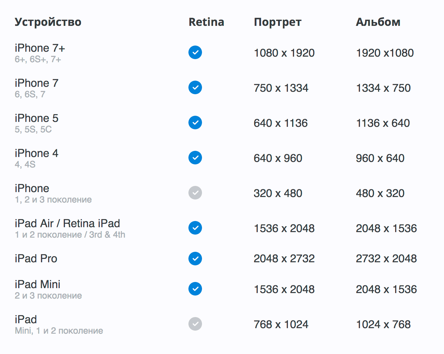
Task: Click the Альбом column header
Action: click(x=378, y=22)
